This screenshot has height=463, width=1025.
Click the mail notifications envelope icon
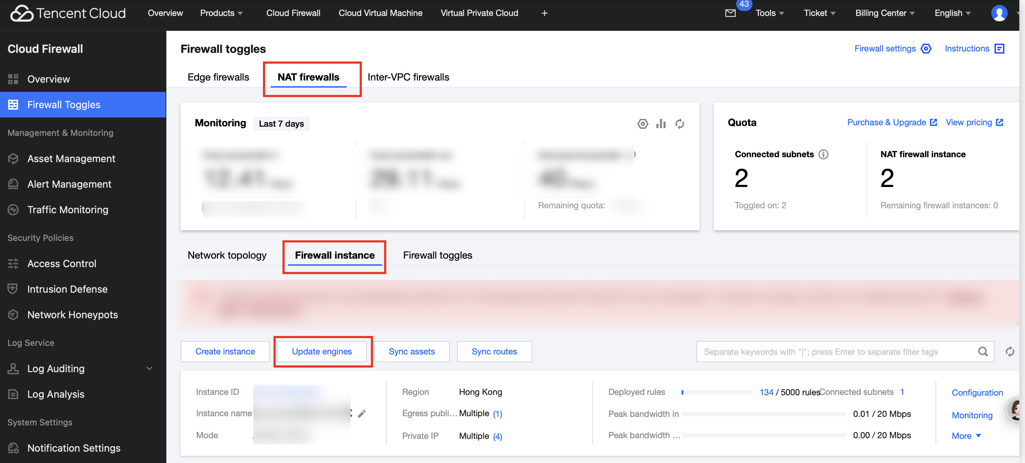click(730, 13)
